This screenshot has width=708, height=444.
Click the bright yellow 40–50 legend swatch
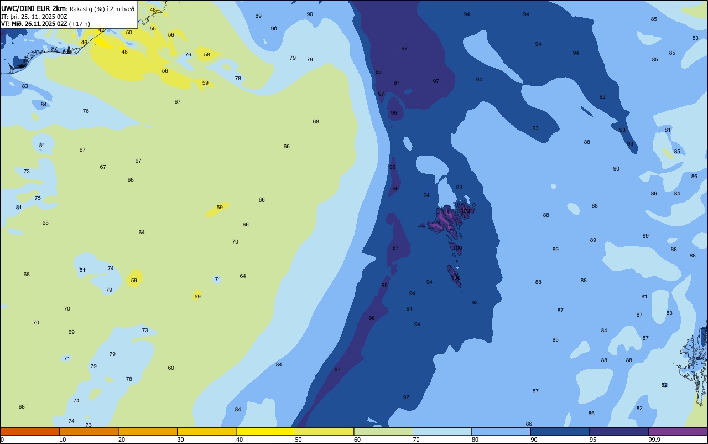coord(265,431)
